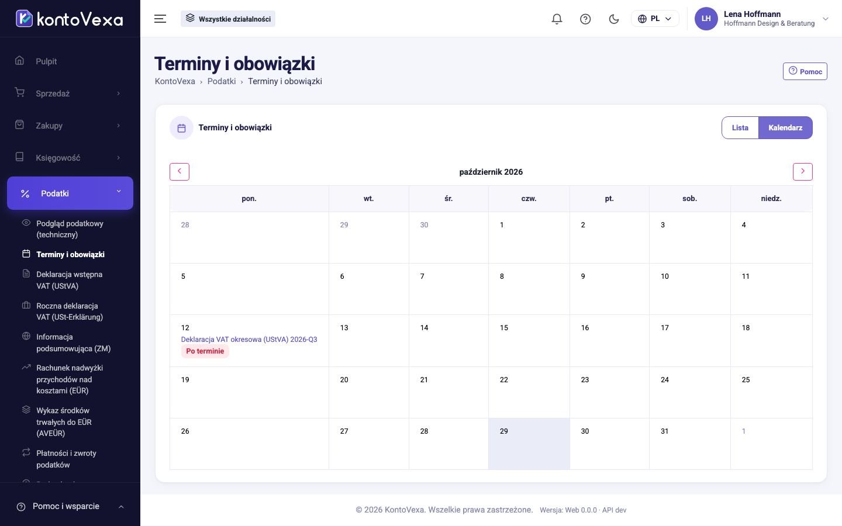
Task: Go to the previous month
Action: [180, 171]
